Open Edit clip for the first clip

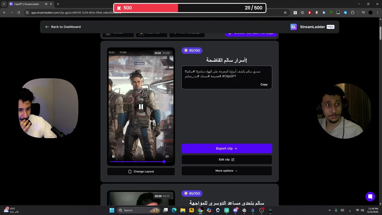227,159
